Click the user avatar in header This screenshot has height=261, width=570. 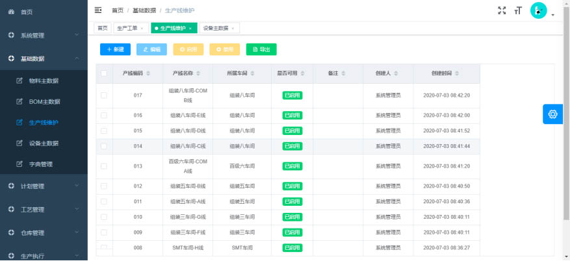click(538, 10)
